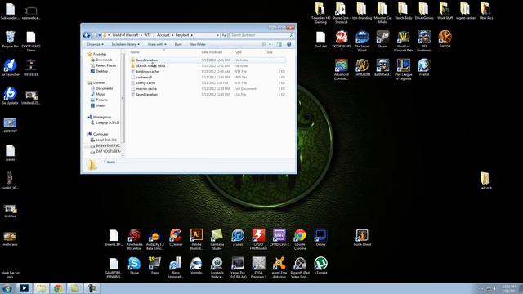Select the Work Stuff desktop folder
Viewport: 523px width, 294px height.
pos(445,11)
